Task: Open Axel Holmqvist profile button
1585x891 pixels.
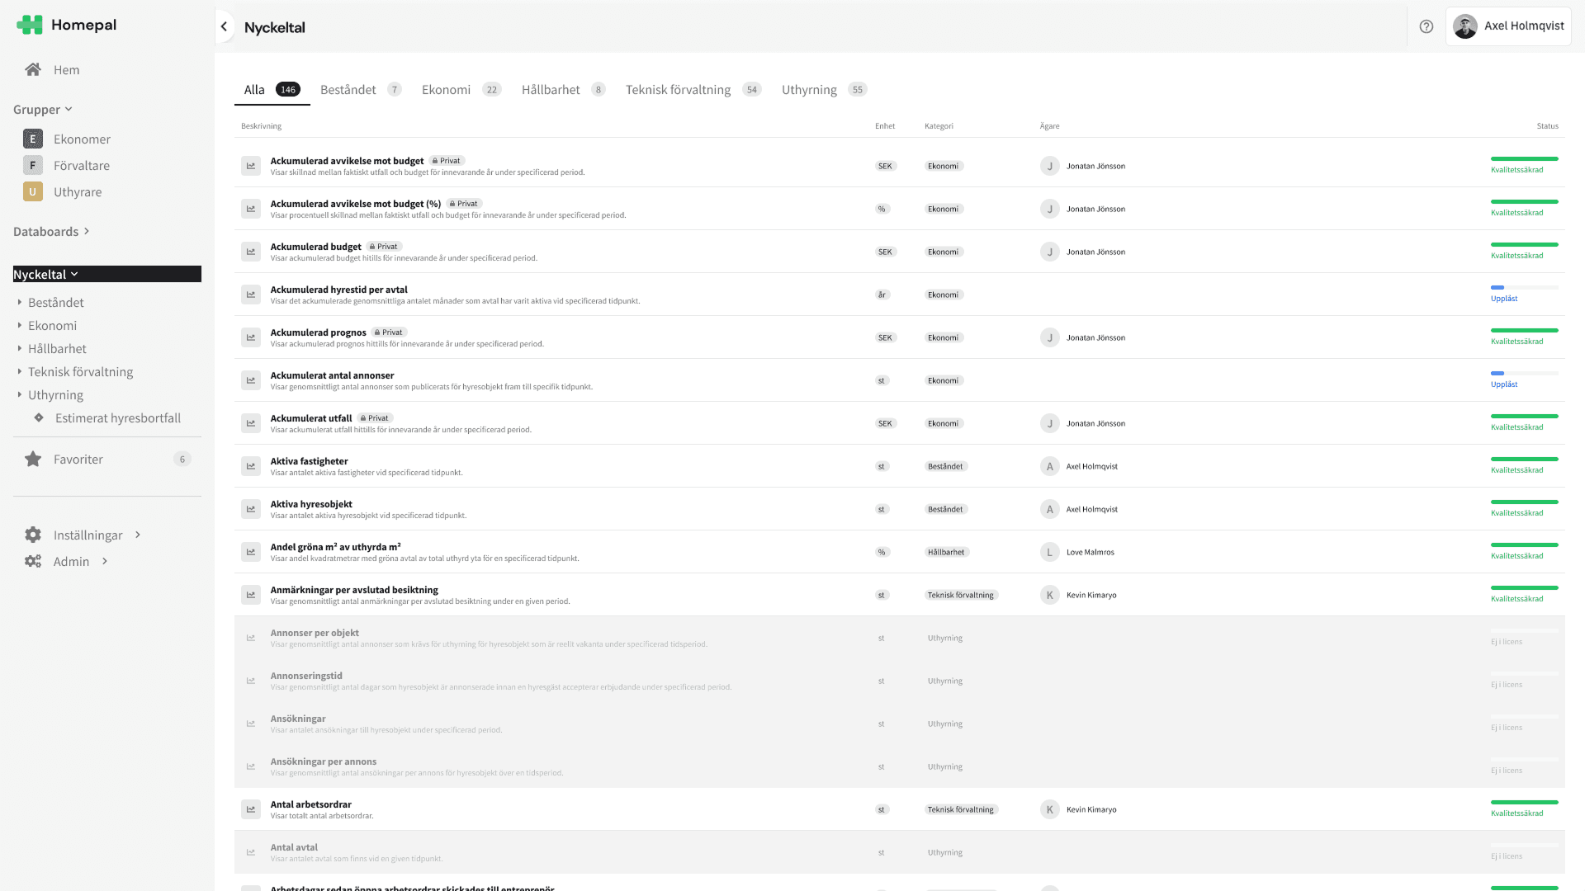Action: tap(1507, 26)
